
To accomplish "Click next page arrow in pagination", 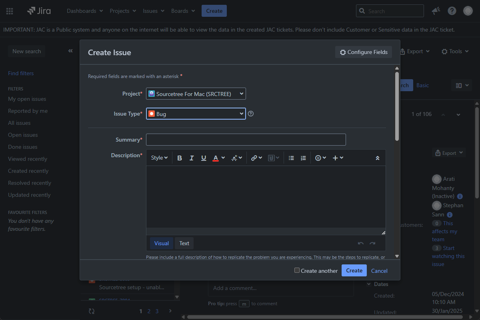I will pos(170,311).
